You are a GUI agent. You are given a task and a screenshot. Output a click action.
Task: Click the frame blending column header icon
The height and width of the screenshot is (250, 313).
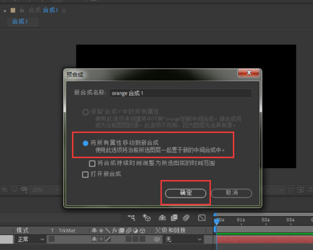(x=121, y=231)
